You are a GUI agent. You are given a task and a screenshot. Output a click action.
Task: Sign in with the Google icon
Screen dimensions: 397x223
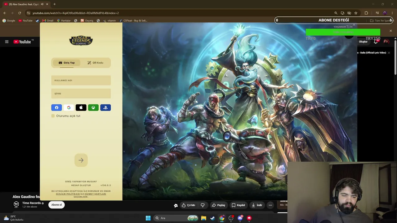tap(69, 107)
